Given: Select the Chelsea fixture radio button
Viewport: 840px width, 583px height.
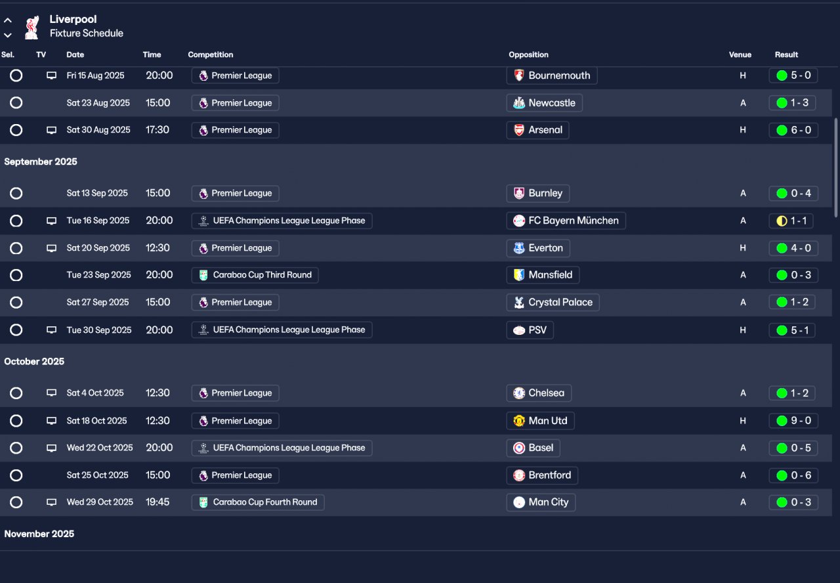Looking at the screenshot, I should [16, 393].
